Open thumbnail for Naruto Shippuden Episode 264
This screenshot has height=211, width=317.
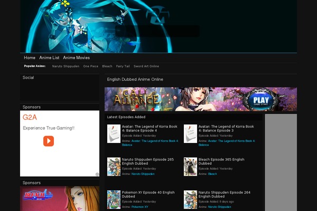click(190, 199)
